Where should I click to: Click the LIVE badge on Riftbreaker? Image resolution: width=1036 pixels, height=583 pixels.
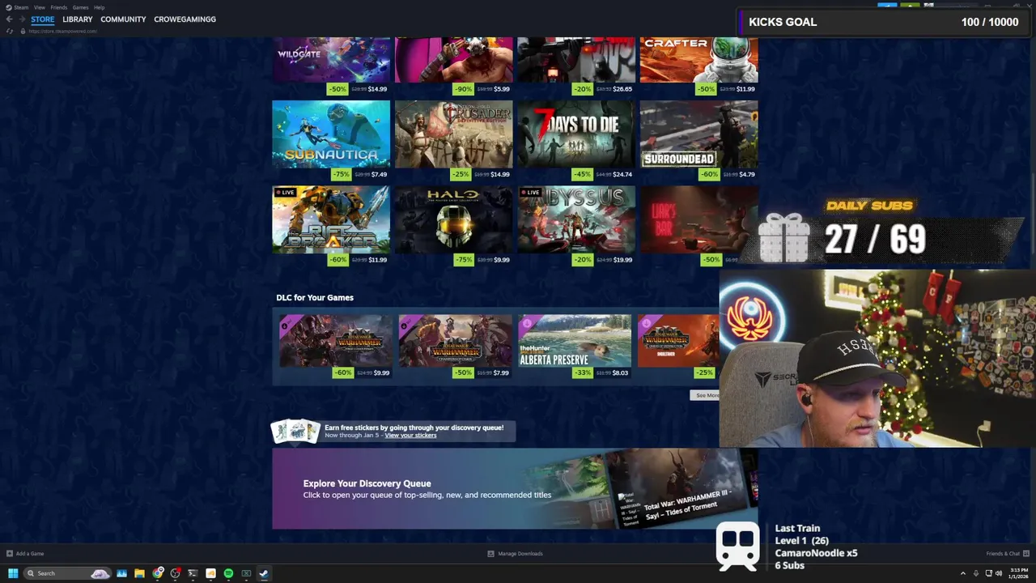pos(284,193)
